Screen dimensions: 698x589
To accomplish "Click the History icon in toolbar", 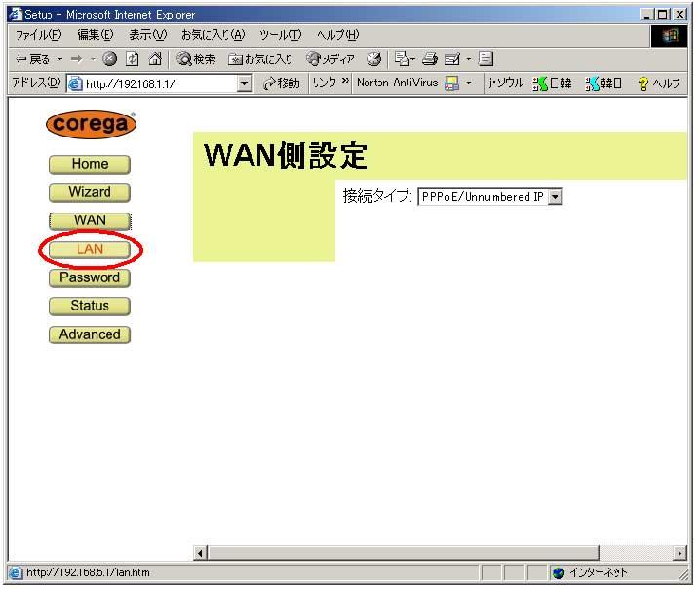I will click(373, 59).
